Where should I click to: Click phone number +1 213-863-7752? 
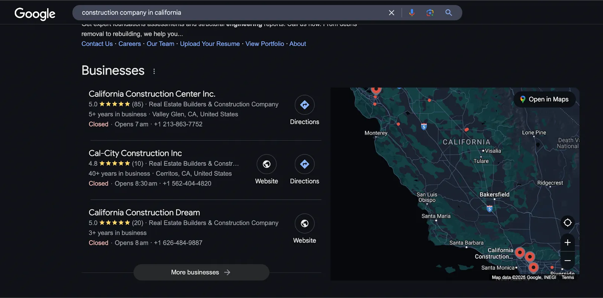tap(178, 124)
